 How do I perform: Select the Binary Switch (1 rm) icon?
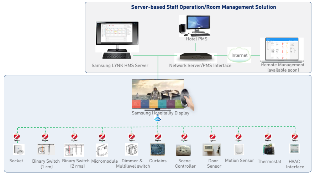pos(46,150)
